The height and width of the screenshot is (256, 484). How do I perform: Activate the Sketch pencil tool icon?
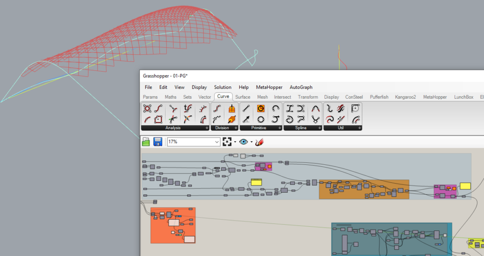pos(259,142)
